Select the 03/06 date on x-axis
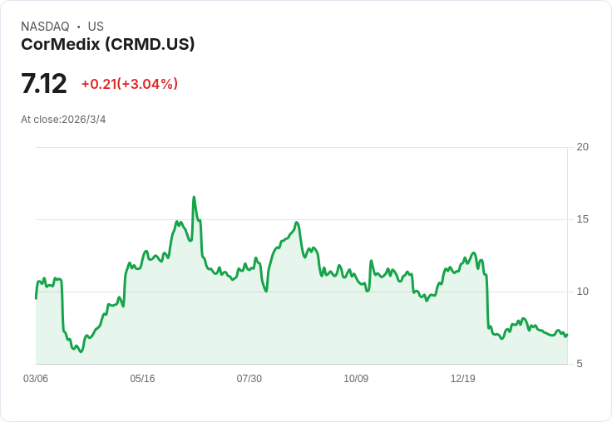Image resolution: width=612 pixels, height=422 pixels. (36, 379)
